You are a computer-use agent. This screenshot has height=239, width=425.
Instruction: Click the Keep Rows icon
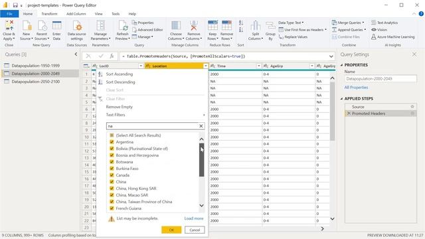[212, 26]
